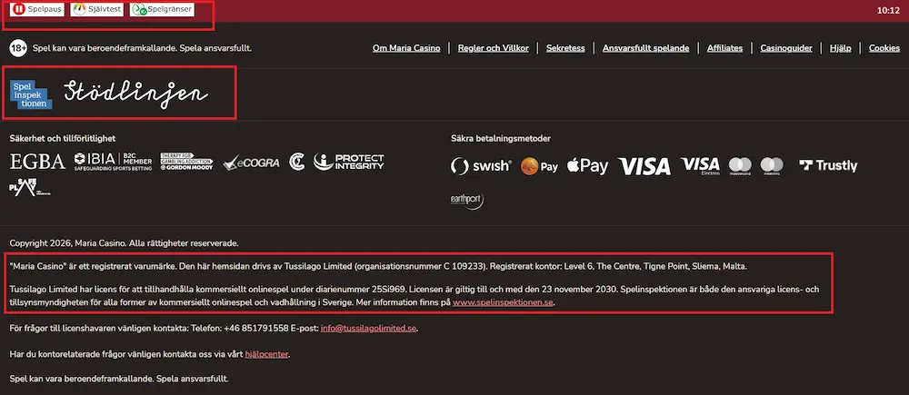Click the Gordon Moody therapy logo
This screenshot has height=395, width=909.
[x=186, y=162]
